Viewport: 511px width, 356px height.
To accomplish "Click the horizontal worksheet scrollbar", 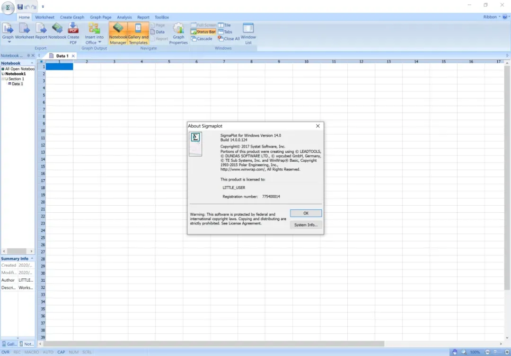I will pos(214,344).
